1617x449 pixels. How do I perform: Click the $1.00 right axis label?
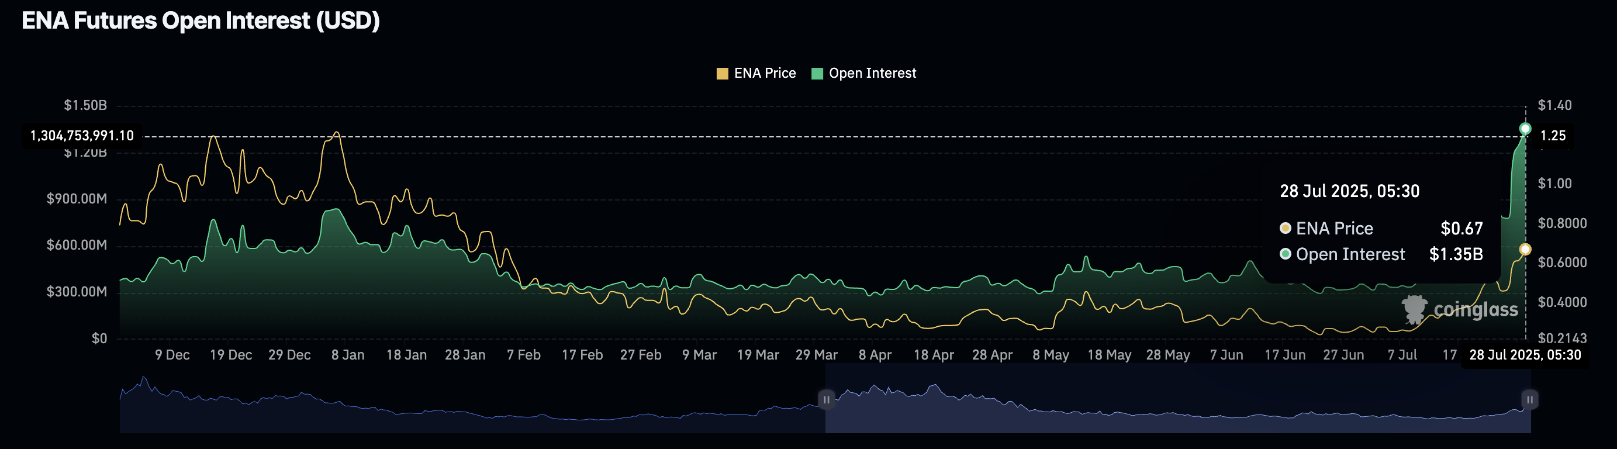[1554, 184]
